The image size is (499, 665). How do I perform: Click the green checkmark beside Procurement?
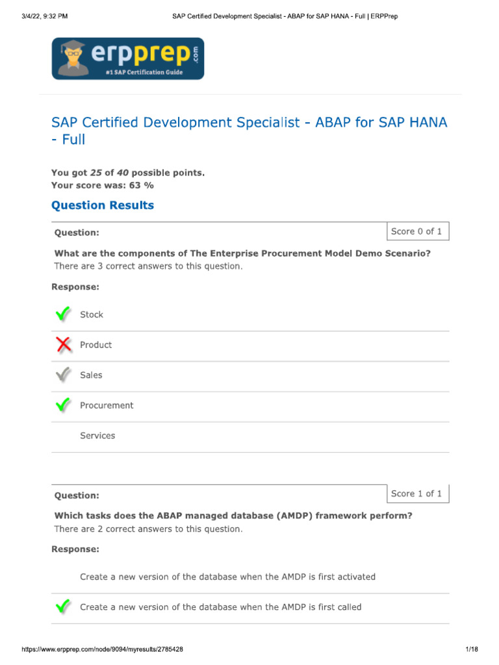click(x=64, y=405)
